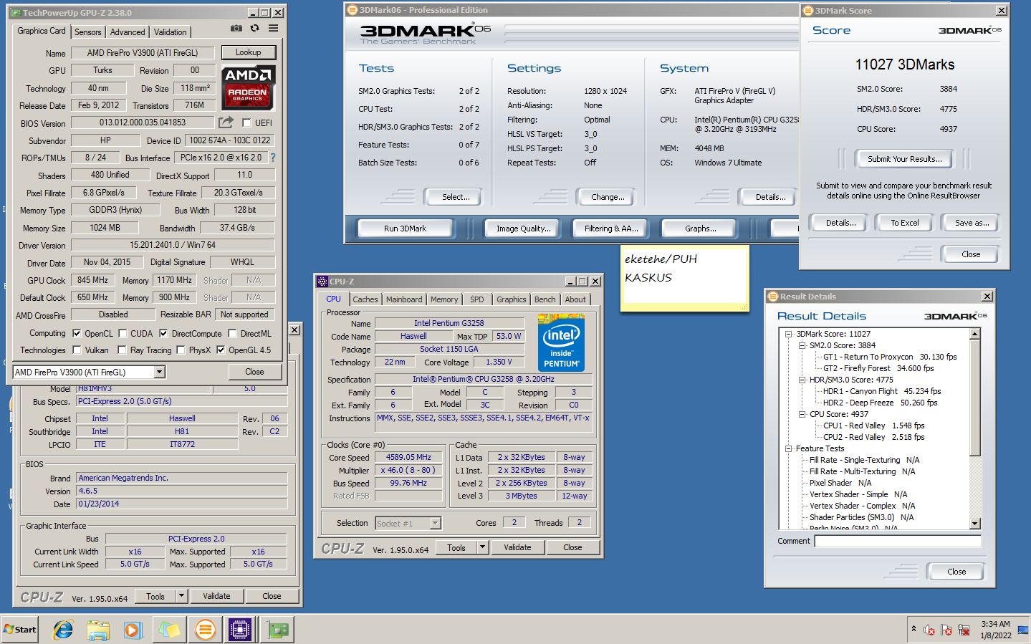Viewport: 1031px width, 644px height.
Task: Switch to the Sensors tab in GPU-Z
Action: [87, 32]
